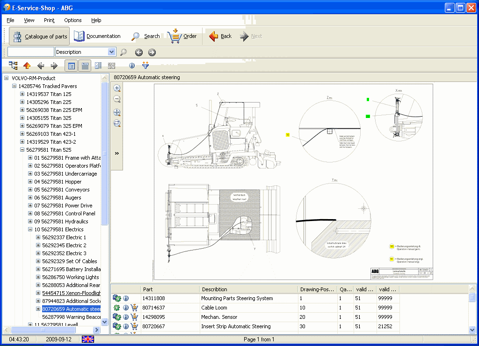The height and width of the screenshot is (346, 479).
Task: Open the Description search type dropdown
Action: tap(111, 52)
